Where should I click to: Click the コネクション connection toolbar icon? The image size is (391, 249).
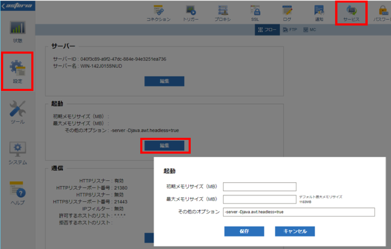[x=158, y=13]
